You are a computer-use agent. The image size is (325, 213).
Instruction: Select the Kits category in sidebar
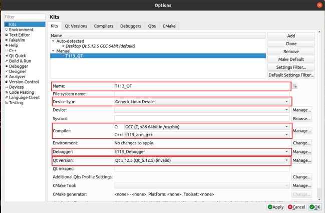coord(25,24)
